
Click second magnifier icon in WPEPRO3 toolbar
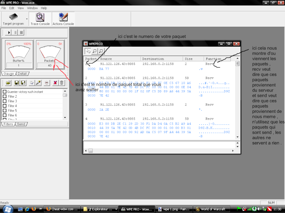(x=101, y=51)
